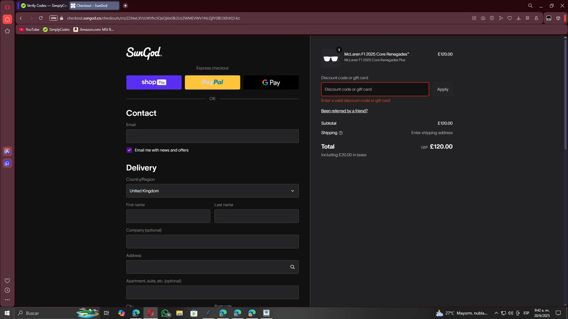Open bookmarks star in Opera sidebar
Viewport: 568px width, 319px height.
[7, 31]
